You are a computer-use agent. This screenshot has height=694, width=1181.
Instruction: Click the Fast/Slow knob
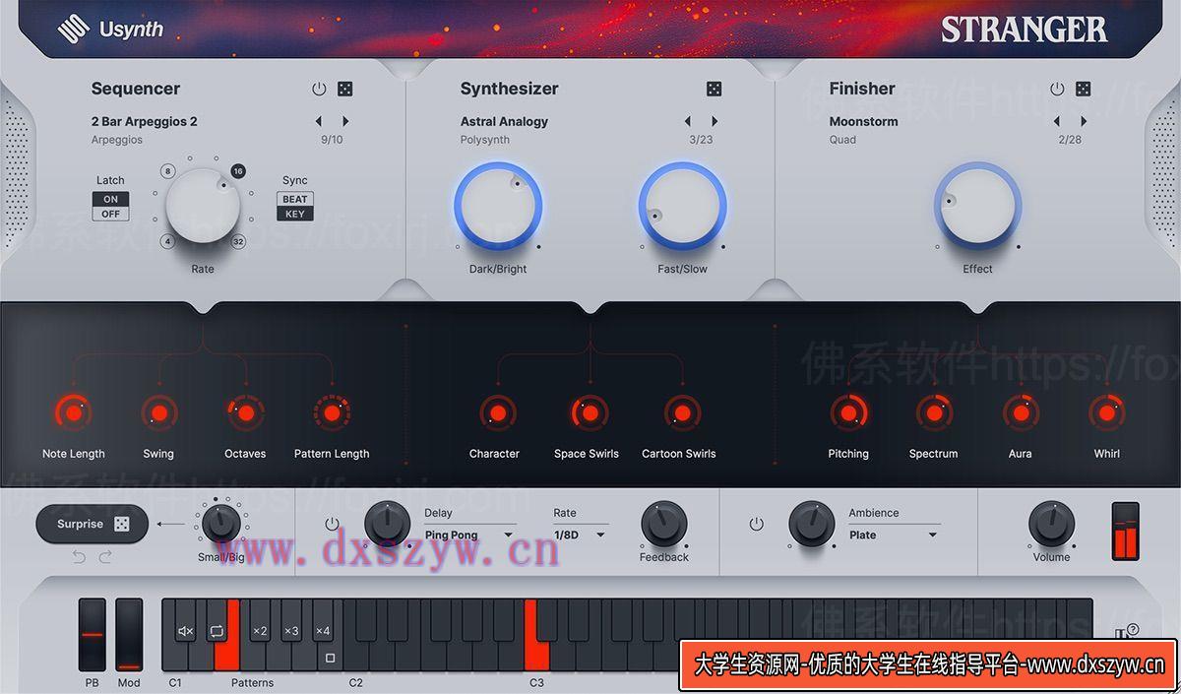[683, 207]
